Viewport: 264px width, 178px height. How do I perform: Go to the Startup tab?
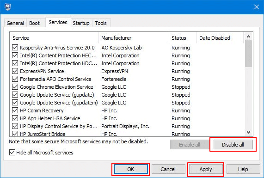[81, 23]
